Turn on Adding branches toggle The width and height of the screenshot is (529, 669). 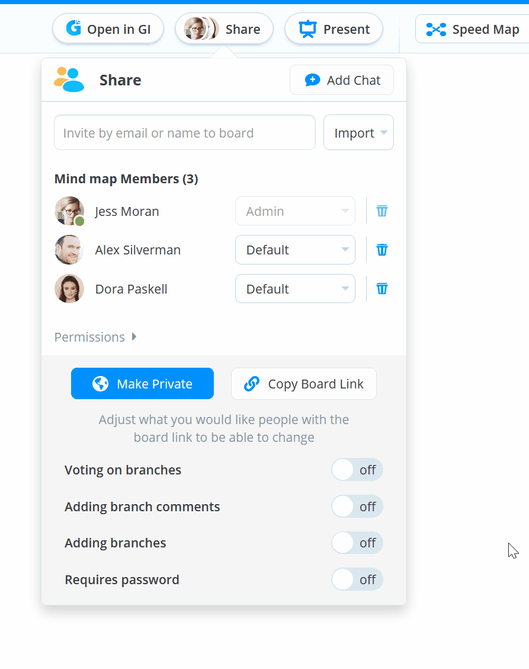[357, 543]
